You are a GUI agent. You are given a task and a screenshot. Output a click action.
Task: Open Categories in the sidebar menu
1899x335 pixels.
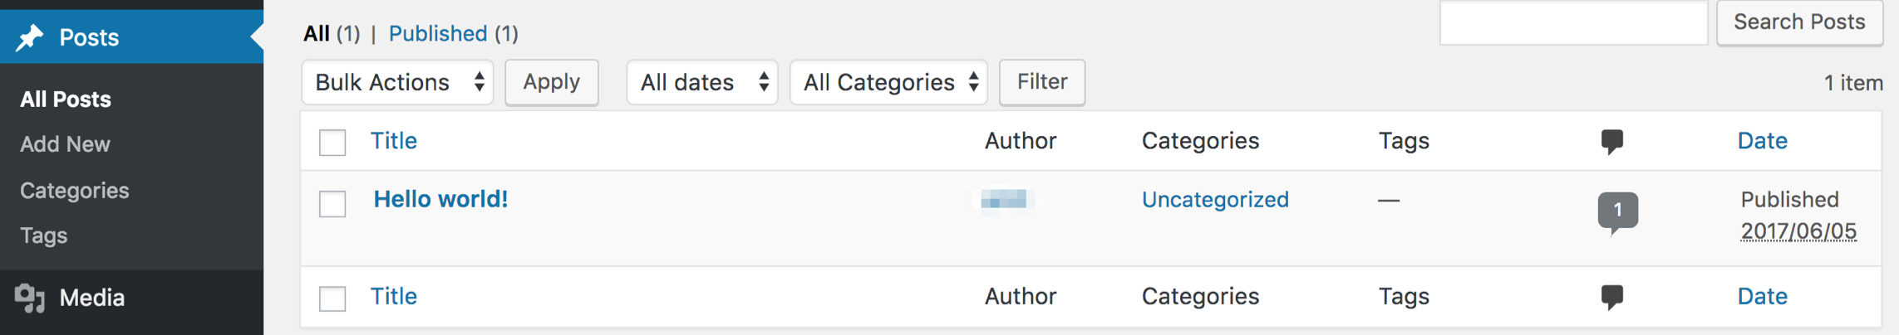coord(74,191)
